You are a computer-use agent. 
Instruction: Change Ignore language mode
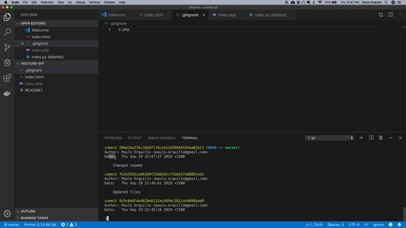pos(378,225)
